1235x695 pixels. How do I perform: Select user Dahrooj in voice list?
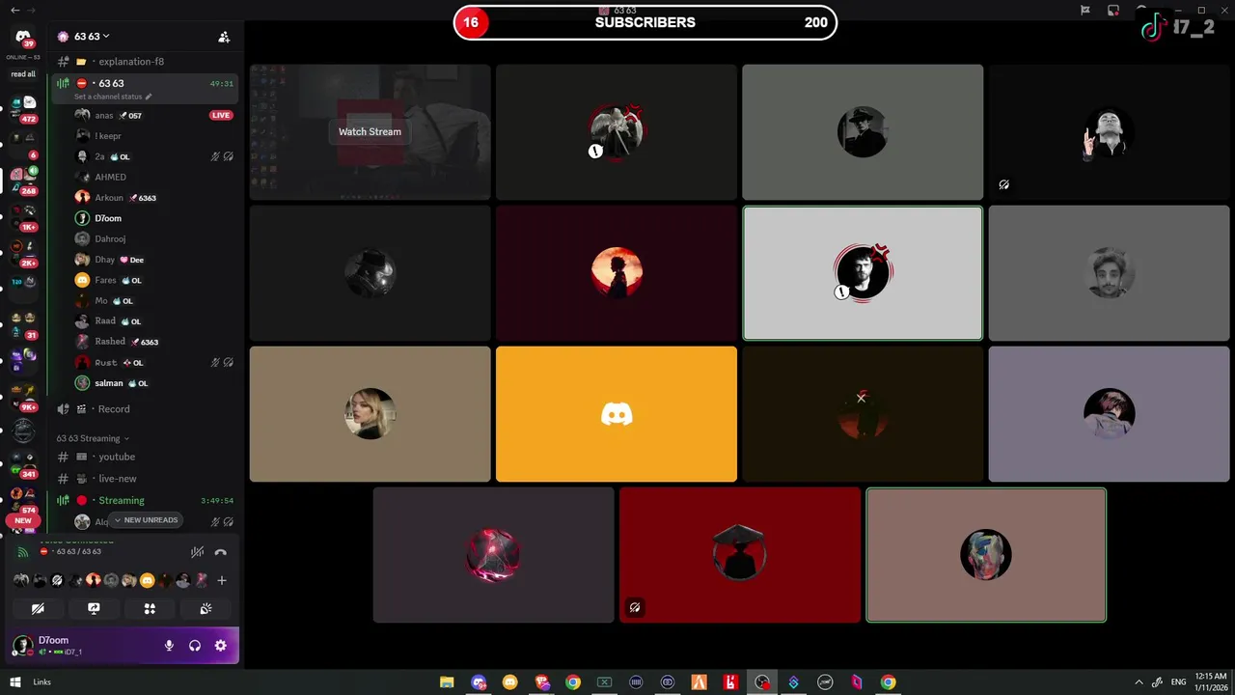click(x=154, y=239)
